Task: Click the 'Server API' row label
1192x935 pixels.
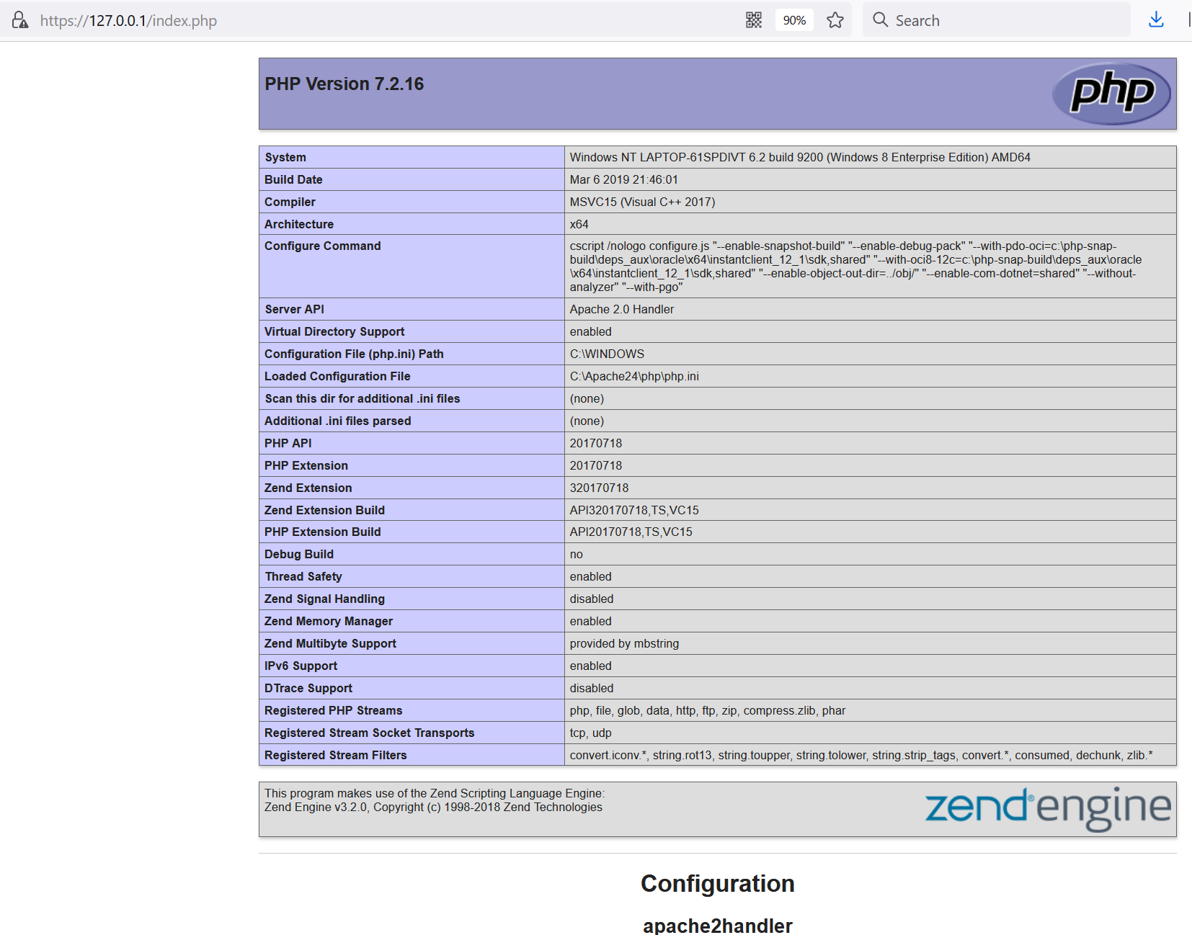Action: coord(295,309)
